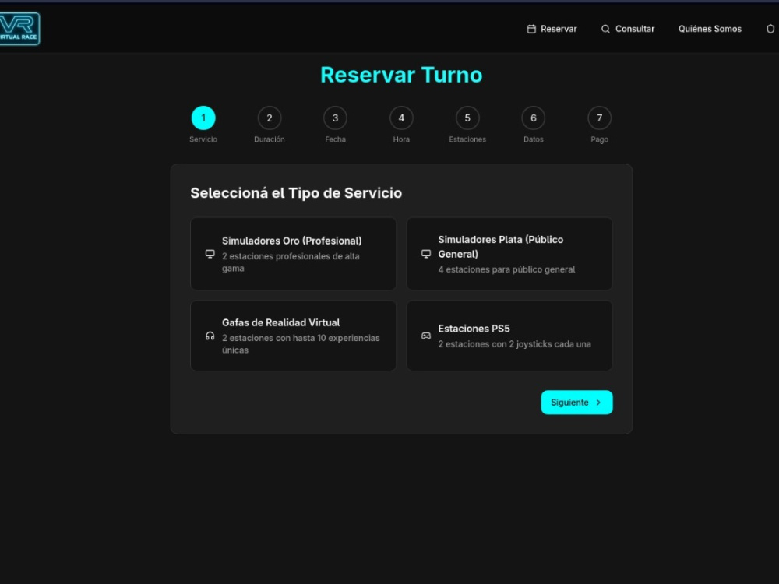Viewport: 779px width, 584px height.
Task: Click the gamepad icon on the Estaciones PS5 card
Action: point(426,336)
